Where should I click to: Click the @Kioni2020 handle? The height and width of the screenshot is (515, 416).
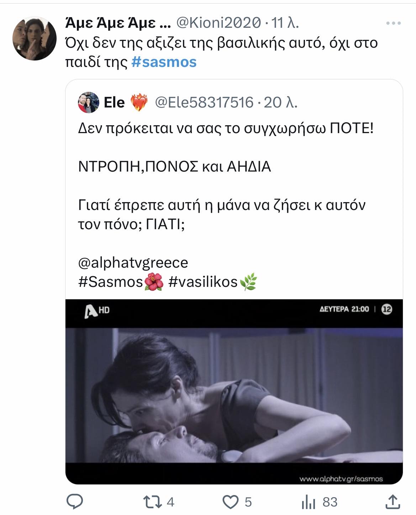pyautogui.click(x=218, y=23)
